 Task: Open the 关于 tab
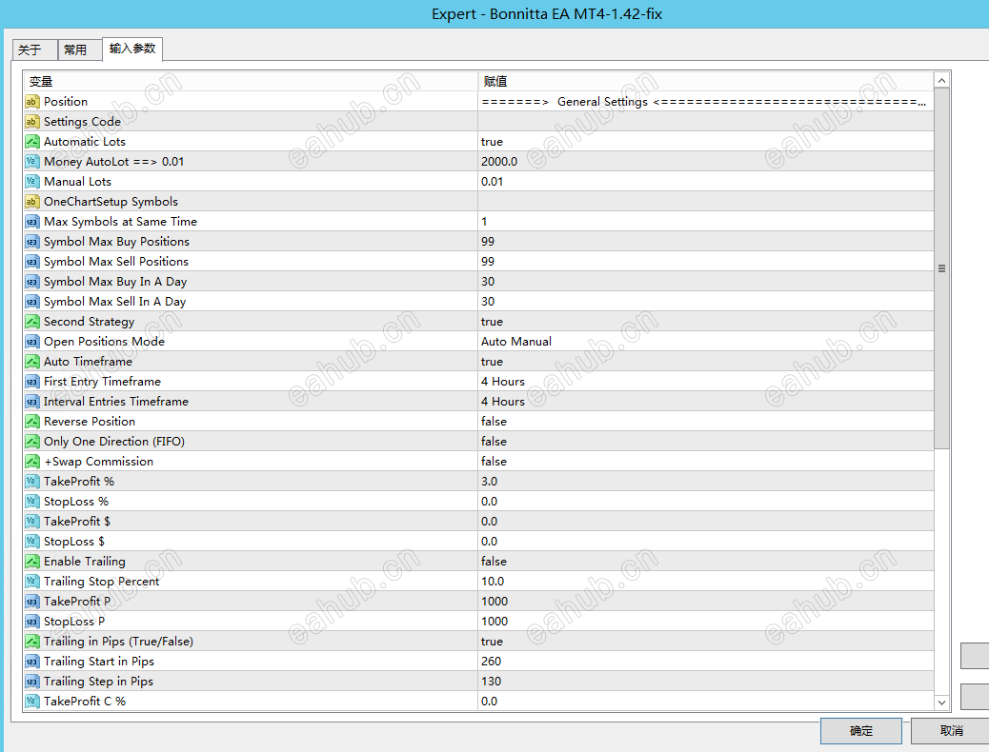pos(34,49)
